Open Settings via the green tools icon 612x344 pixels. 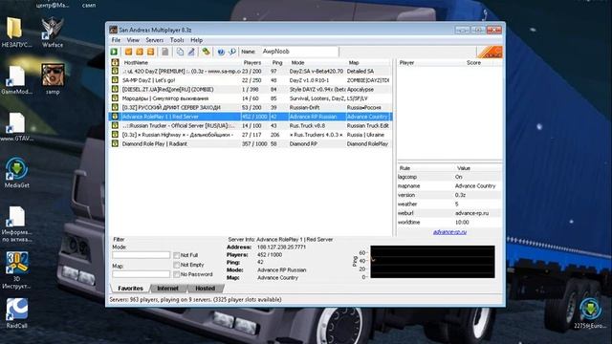point(206,52)
